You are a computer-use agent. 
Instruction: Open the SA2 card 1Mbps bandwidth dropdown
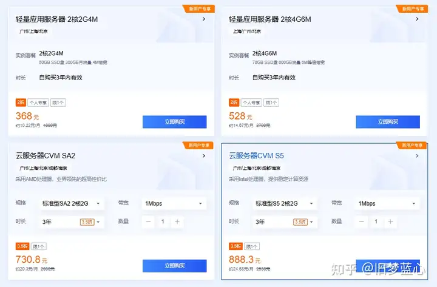pos(174,203)
